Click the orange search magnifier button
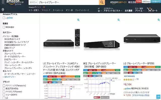Screen dimensions: 161x100 [102, 2]
